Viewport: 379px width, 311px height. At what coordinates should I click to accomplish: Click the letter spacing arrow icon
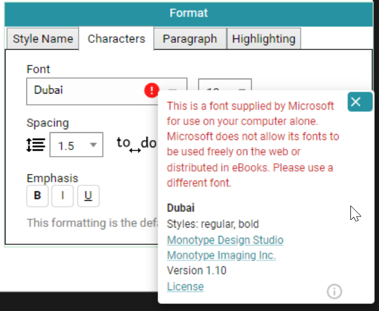tap(135, 151)
